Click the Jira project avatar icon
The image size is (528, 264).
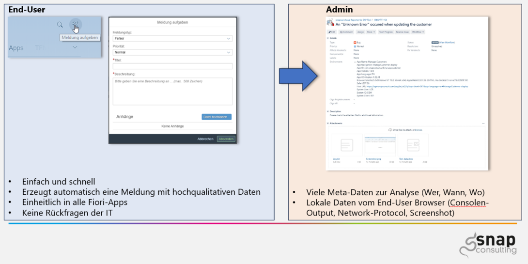(x=330, y=22)
